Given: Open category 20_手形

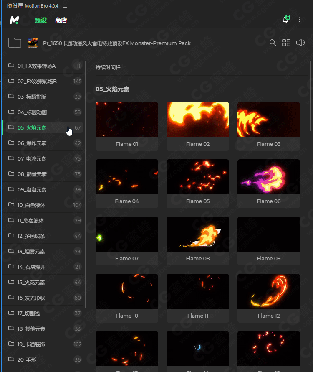Looking at the screenshot, I should click(x=43, y=359).
